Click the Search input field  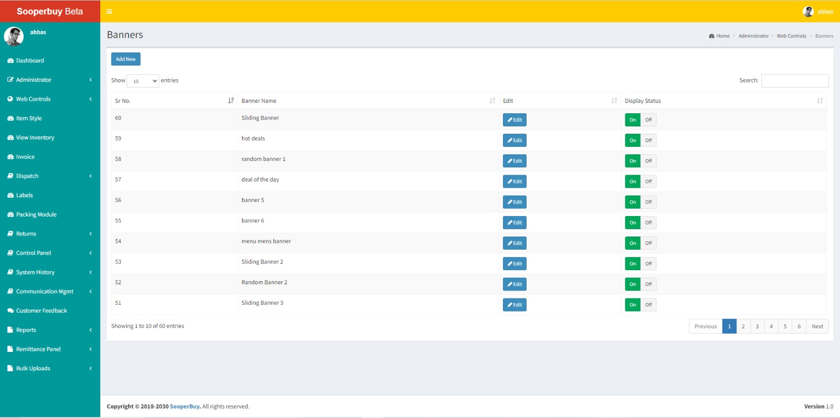(x=794, y=81)
